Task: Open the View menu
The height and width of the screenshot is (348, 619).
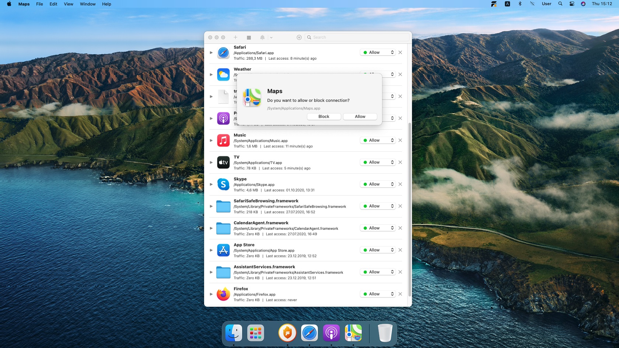Action: point(69,4)
